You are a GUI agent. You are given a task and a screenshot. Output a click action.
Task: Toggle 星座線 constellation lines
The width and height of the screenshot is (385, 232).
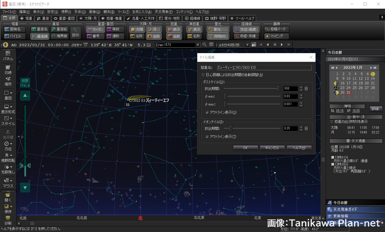(x=40, y=36)
